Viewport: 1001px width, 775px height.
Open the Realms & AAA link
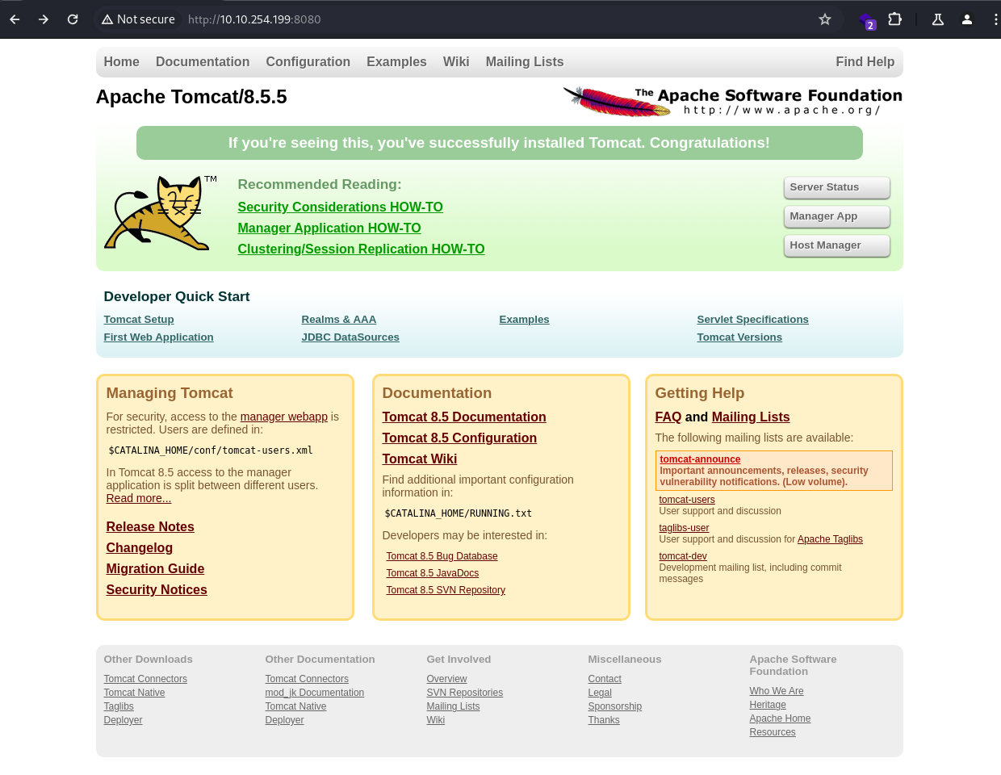click(339, 320)
